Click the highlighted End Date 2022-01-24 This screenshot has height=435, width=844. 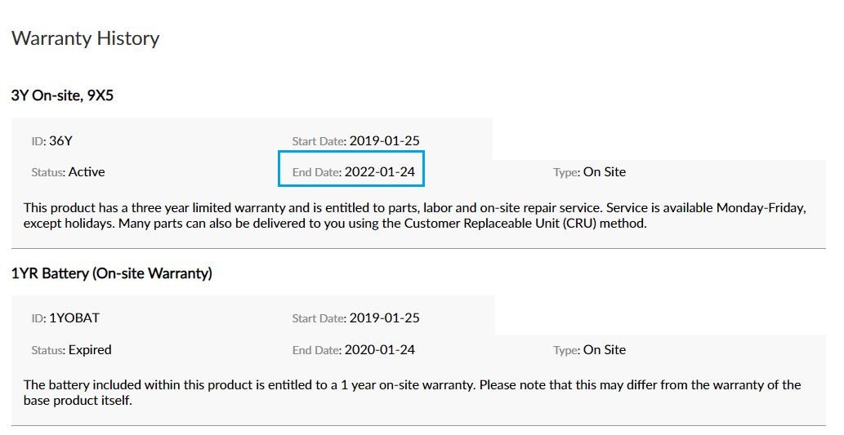pyautogui.click(x=351, y=169)
